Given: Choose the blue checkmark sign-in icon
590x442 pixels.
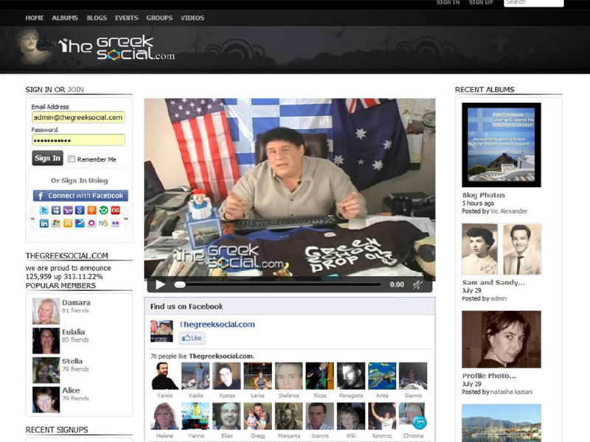Looking at the screenshot, I should (x=80, y=223).
